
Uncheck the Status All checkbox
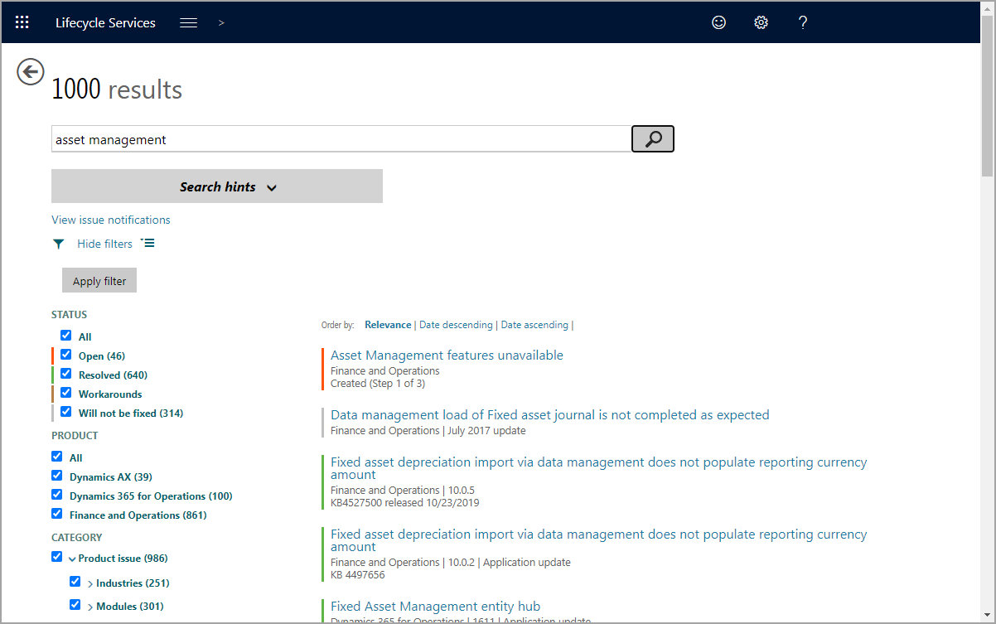tap(65, 336)
